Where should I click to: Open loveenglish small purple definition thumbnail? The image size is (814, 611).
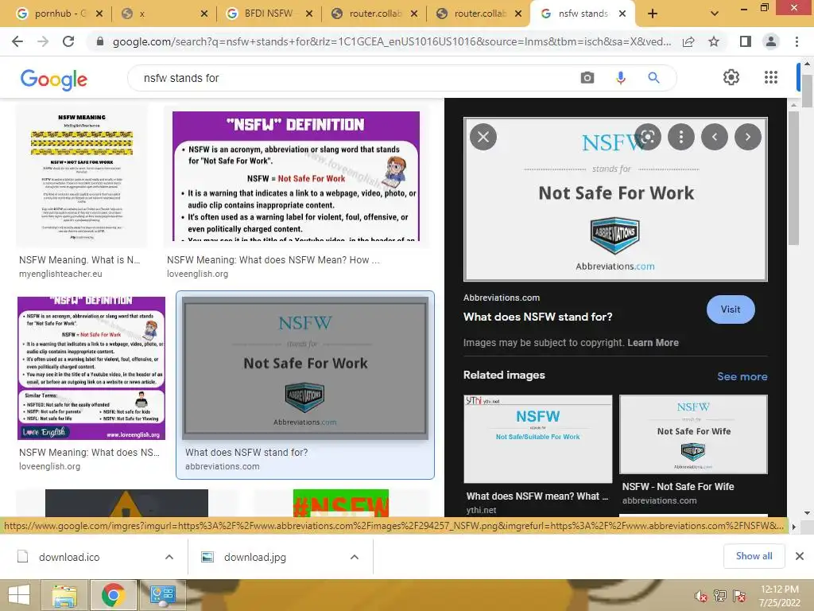click(91, 368)
